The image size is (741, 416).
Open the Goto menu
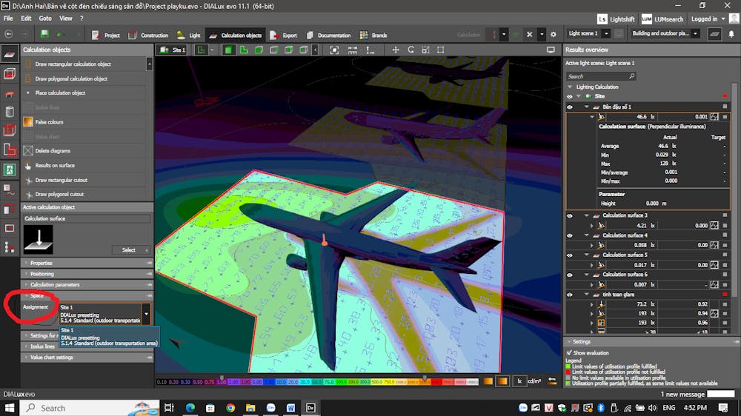tap(45, 18)
